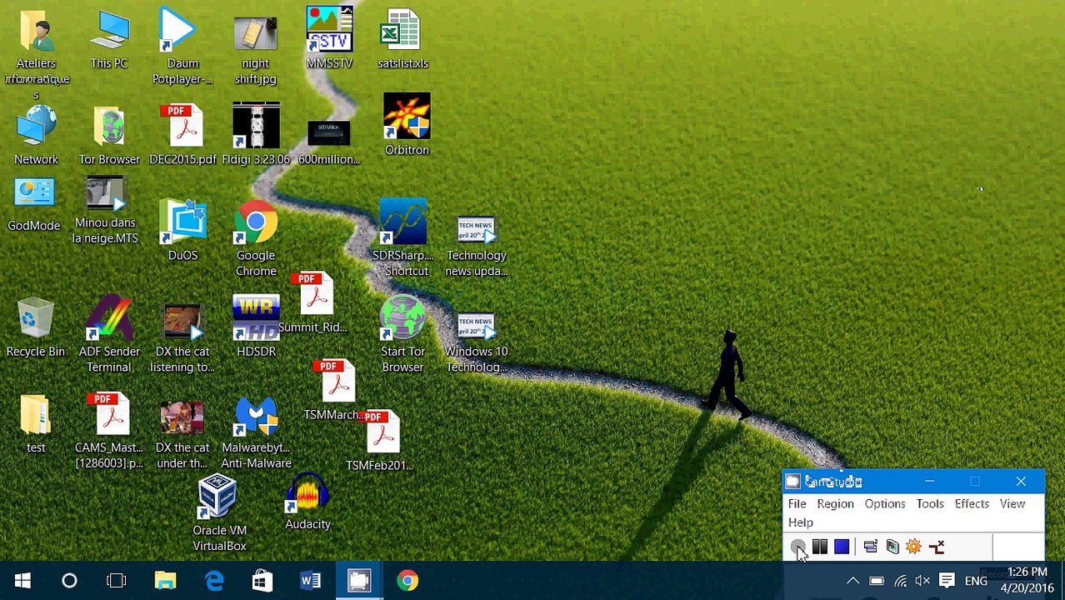Click the muted volume tray icon
Image resolution: width=1065 pixels, height=600 pixels.
[922, 581]
